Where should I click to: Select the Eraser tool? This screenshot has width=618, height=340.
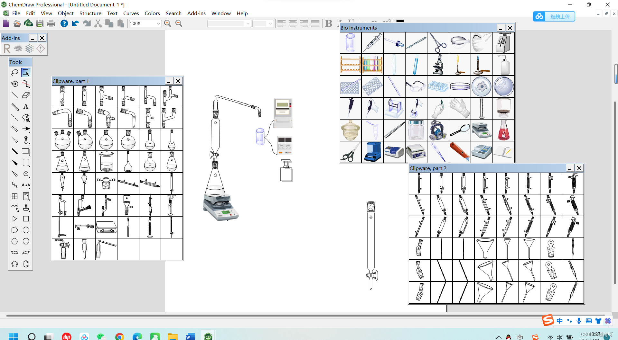[x=26, y=95]
